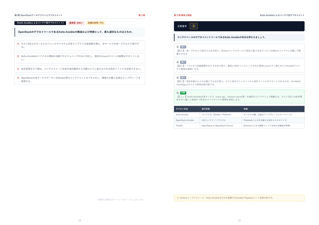
Task: Click the 誤り badge in explanation ①
Action: pyautogui.click(x=183, y=47)
